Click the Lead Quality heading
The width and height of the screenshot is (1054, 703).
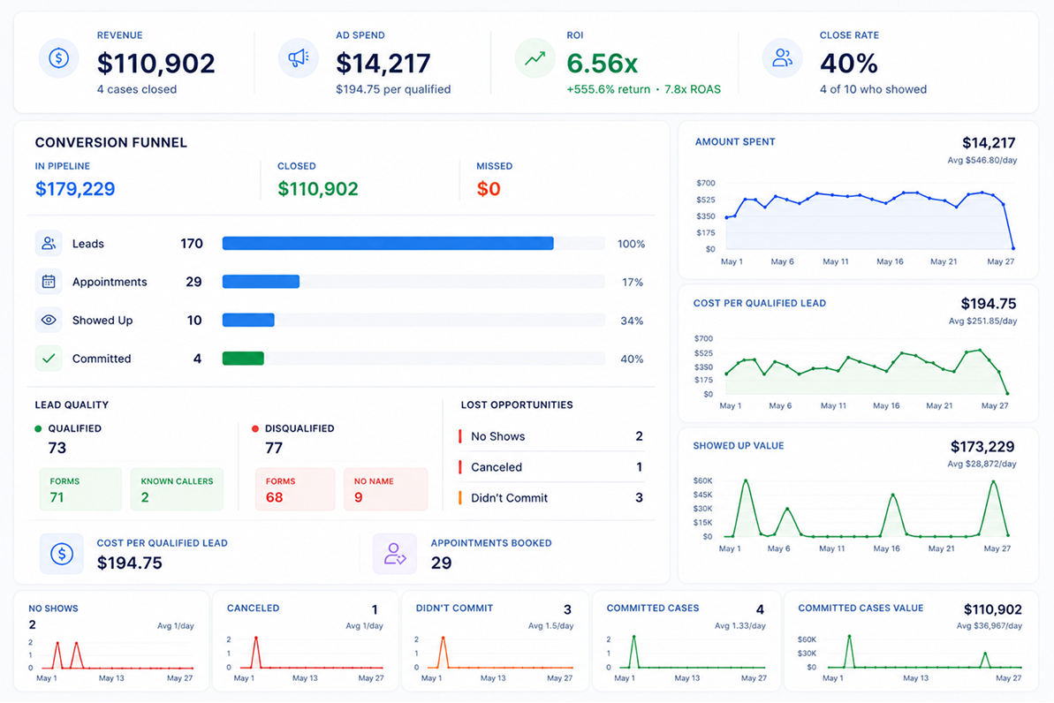72,404
